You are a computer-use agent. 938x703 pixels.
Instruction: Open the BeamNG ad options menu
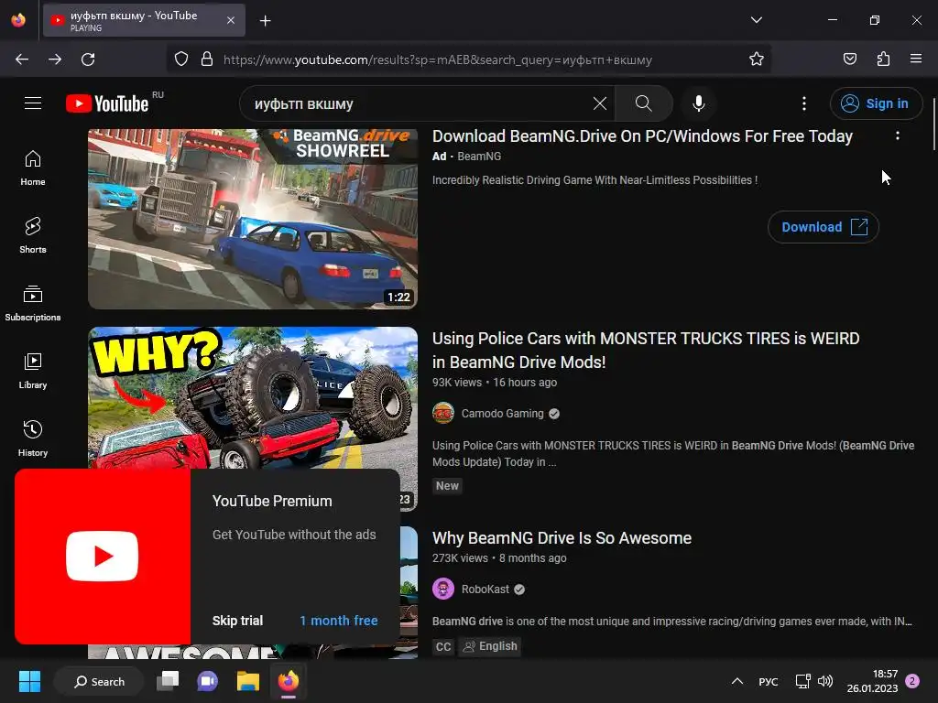point(898,135)
